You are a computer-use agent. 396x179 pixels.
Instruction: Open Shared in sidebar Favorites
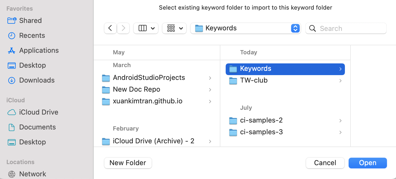[30, 21]
